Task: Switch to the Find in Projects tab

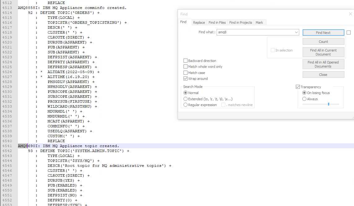Action: 240,23
